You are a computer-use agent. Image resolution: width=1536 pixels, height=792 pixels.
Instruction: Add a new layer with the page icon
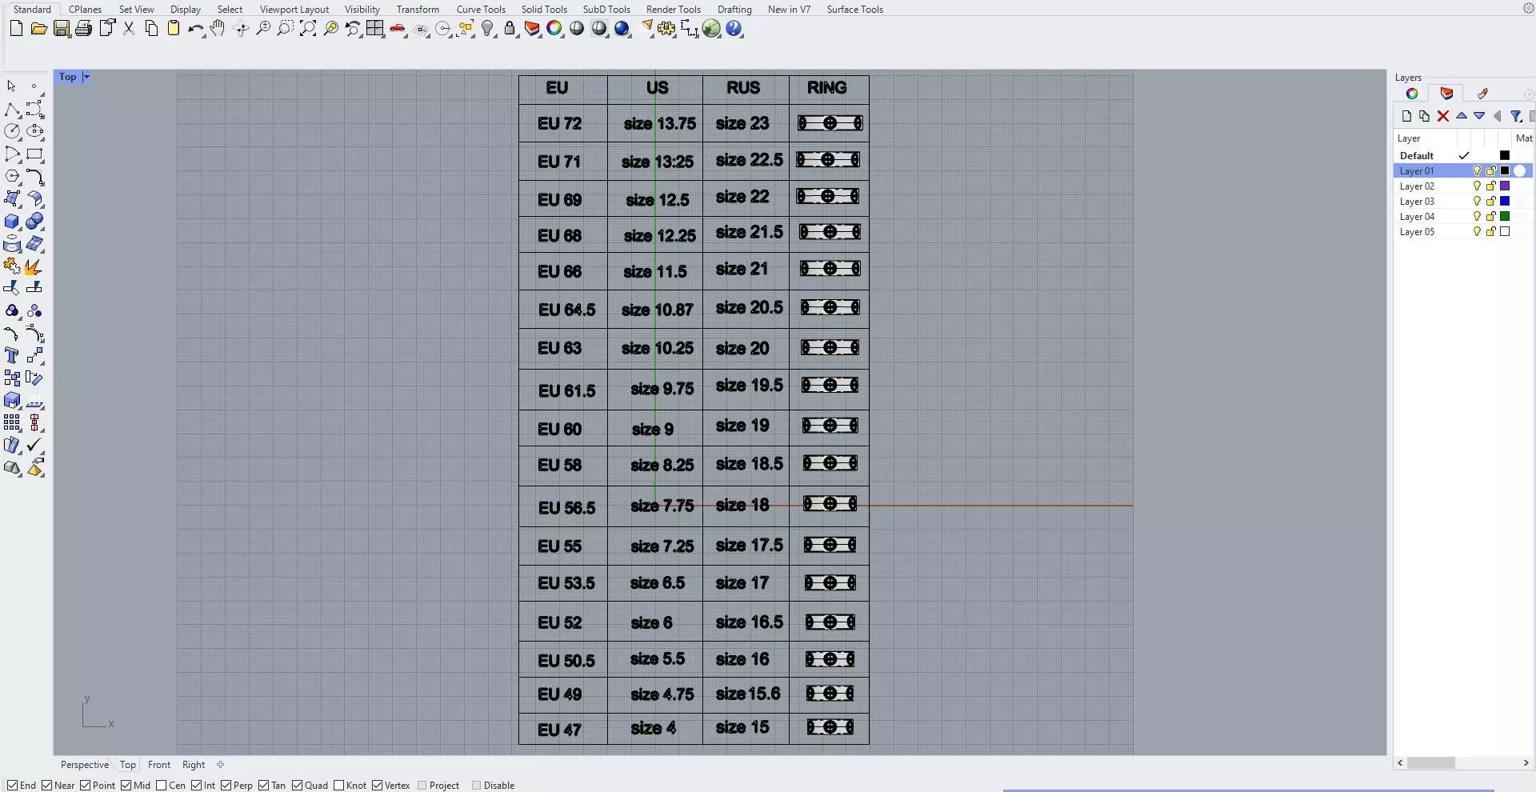[1406, 116]
